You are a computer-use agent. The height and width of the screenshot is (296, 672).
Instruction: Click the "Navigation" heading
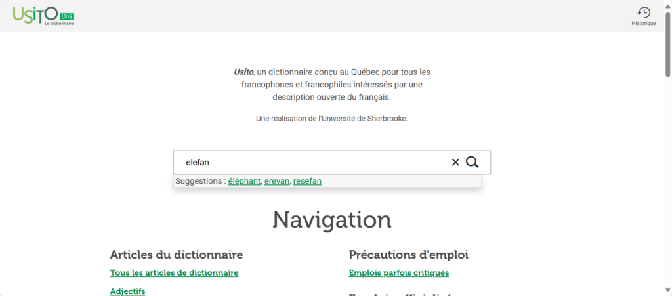331,220
